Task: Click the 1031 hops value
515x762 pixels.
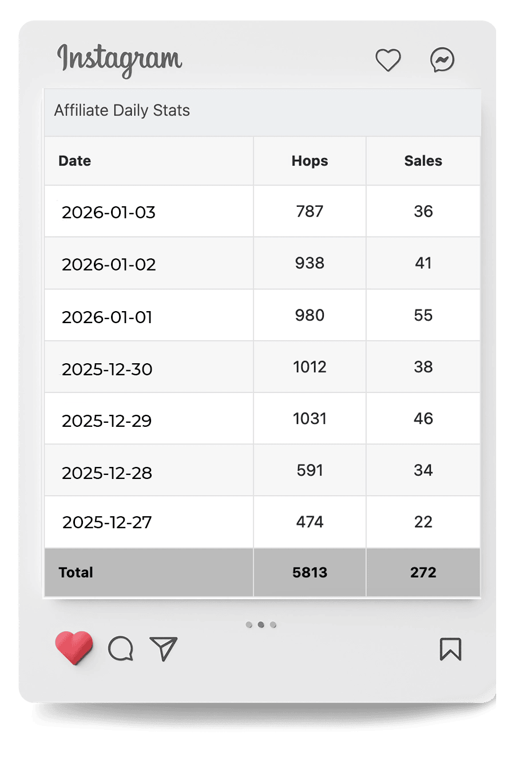Action: [310, 419]
